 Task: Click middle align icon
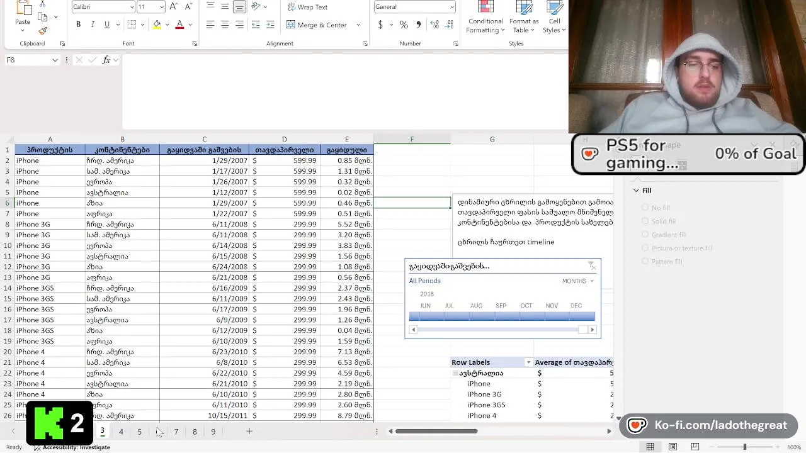click(x=225, y=7)
